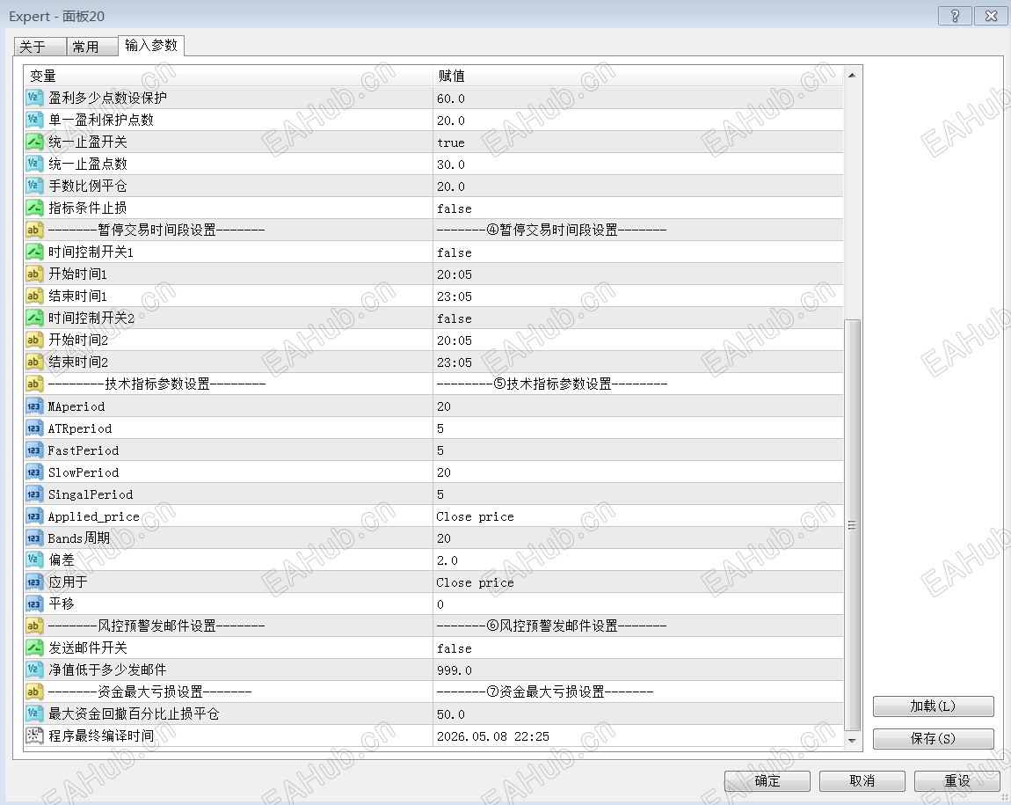This screenshot has height=805, width=1011.
Task: Click the 加载(L) button
Action: tap(933, 706)
